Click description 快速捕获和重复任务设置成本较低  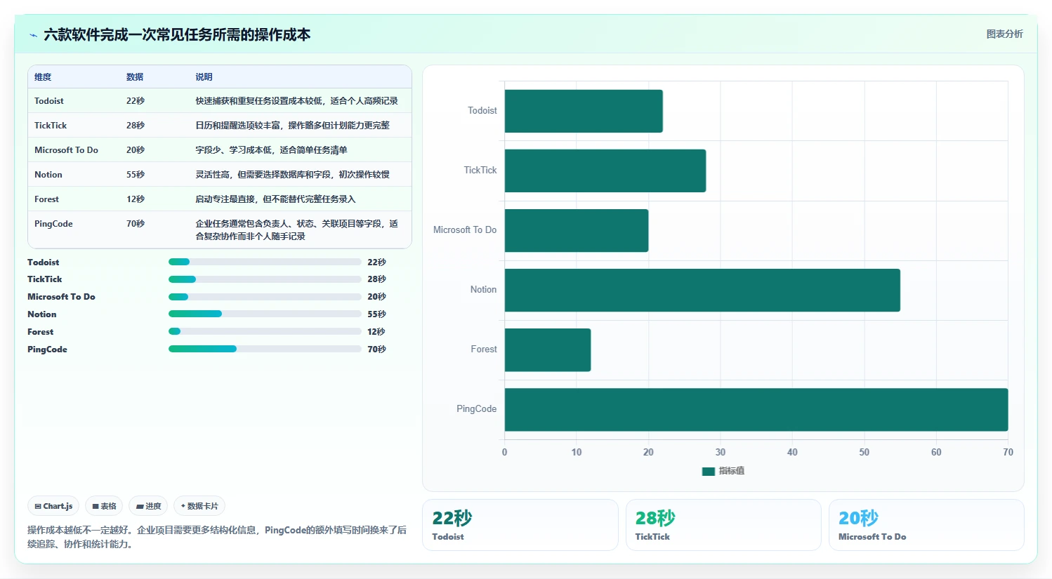click(296, 101)
